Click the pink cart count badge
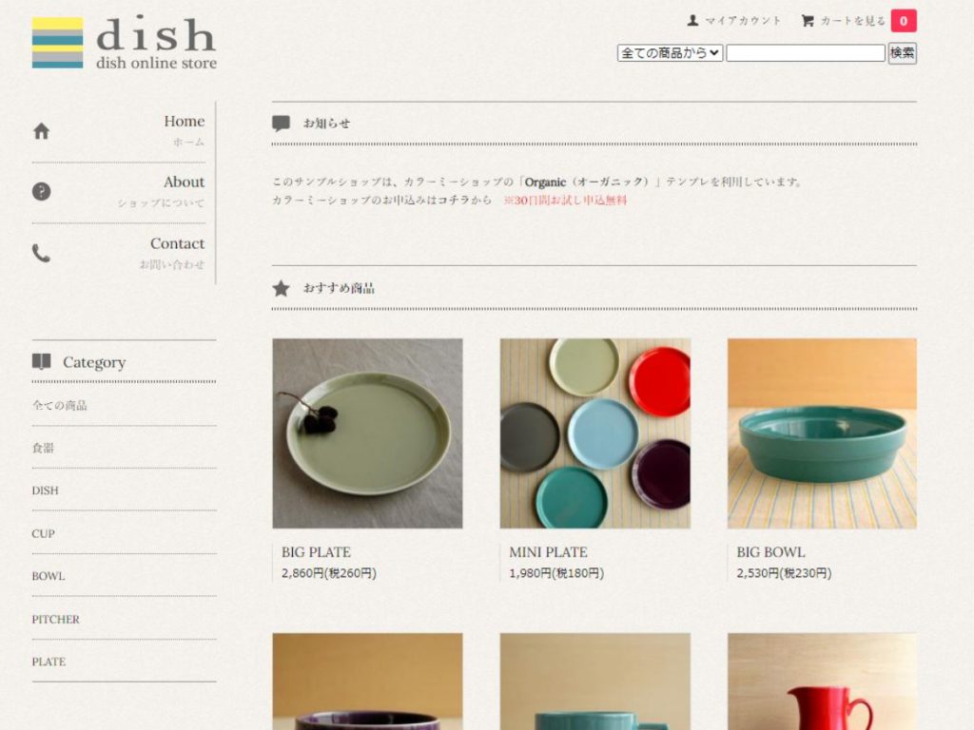The height and width of the screenshot is (730, 974). pyautogui.click(x=904, y=21)
